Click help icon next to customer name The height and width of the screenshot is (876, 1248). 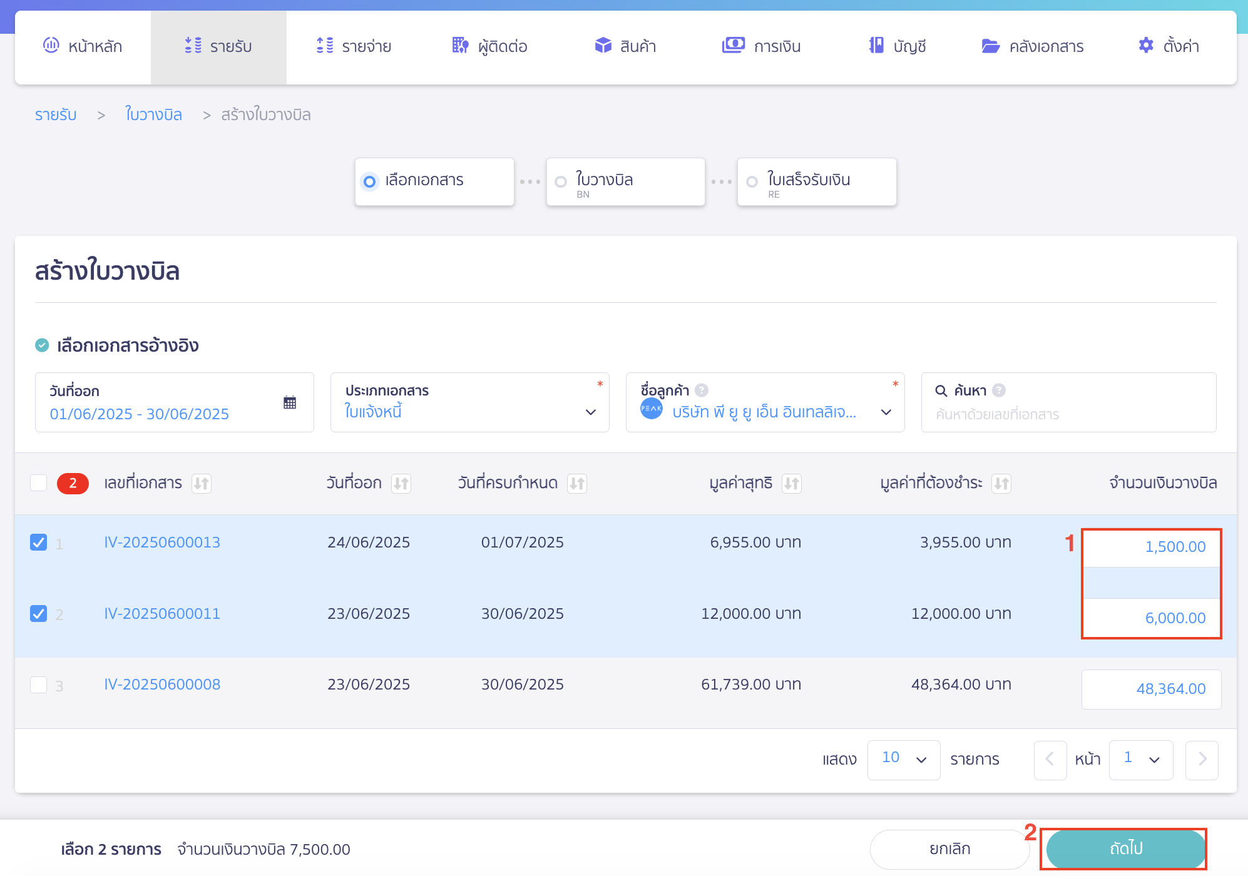pyautogui.click(x=702, y=390)
